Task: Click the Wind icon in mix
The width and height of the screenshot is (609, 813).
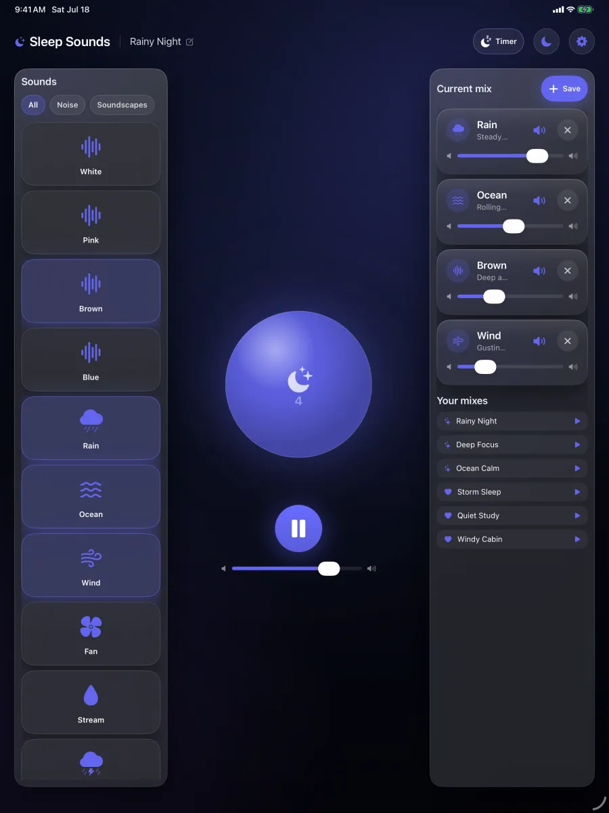Action: (x=458, y=341)
